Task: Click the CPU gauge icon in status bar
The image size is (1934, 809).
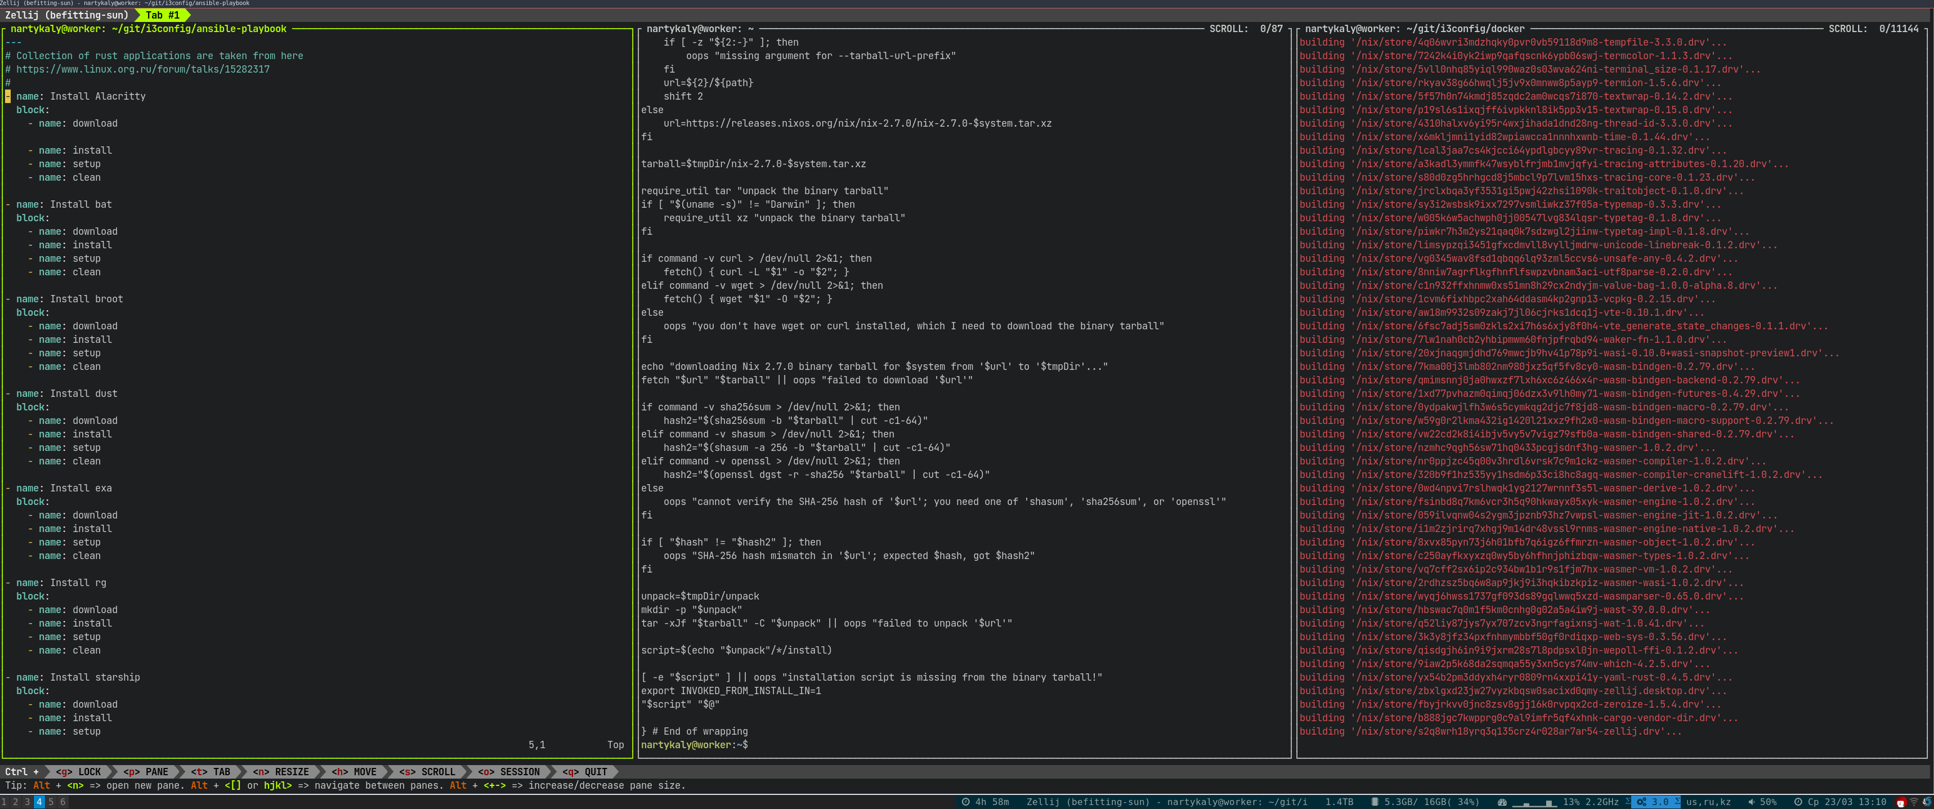Action: 1502,802
